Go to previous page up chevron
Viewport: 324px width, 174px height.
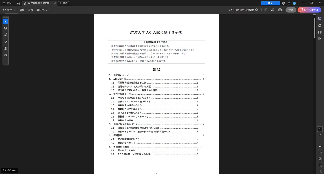320,141
